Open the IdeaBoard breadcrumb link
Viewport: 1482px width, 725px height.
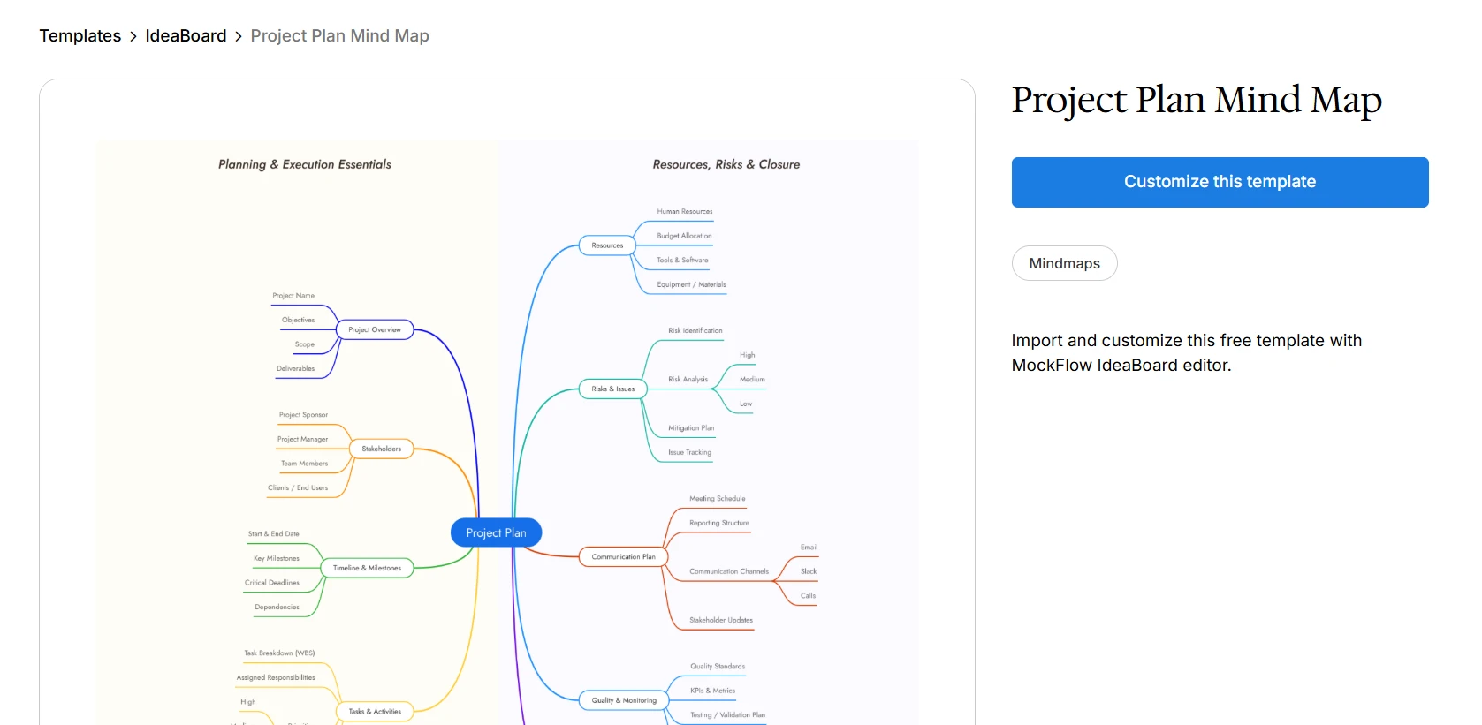[x=186, y=36]
